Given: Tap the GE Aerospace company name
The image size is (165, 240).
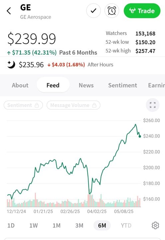Looking at the screenshot, I should point(36,17).
